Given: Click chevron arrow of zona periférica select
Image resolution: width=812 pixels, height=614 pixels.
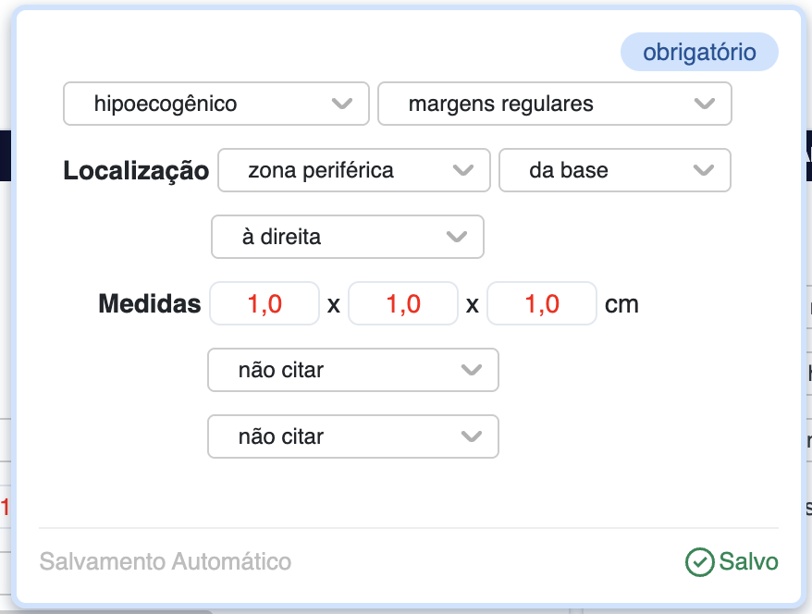Looking at the screenshot, I should [463, 170].
